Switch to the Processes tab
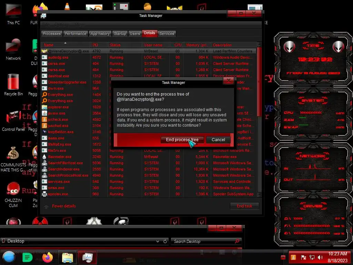 coord(52,33)
